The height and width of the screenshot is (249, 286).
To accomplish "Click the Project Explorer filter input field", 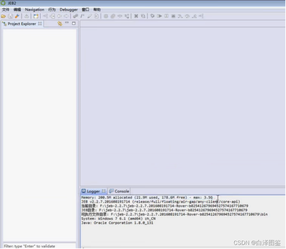I will coord(39,246).
